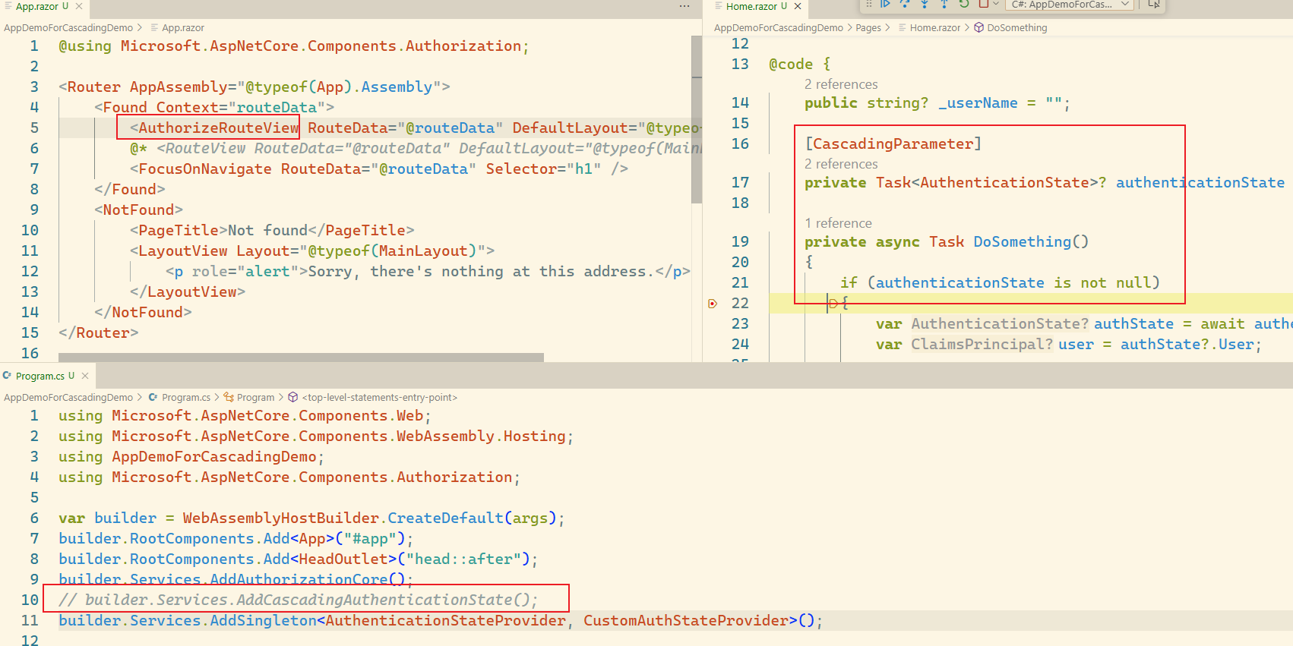Viewport: 1293px width, 646px height.
Task: Click '2 references' CodeLens above authenticationState
Action: 841,164
